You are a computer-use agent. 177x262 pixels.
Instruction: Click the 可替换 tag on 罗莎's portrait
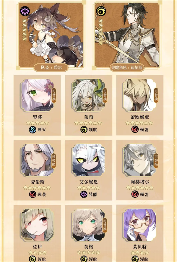point(54,95)
